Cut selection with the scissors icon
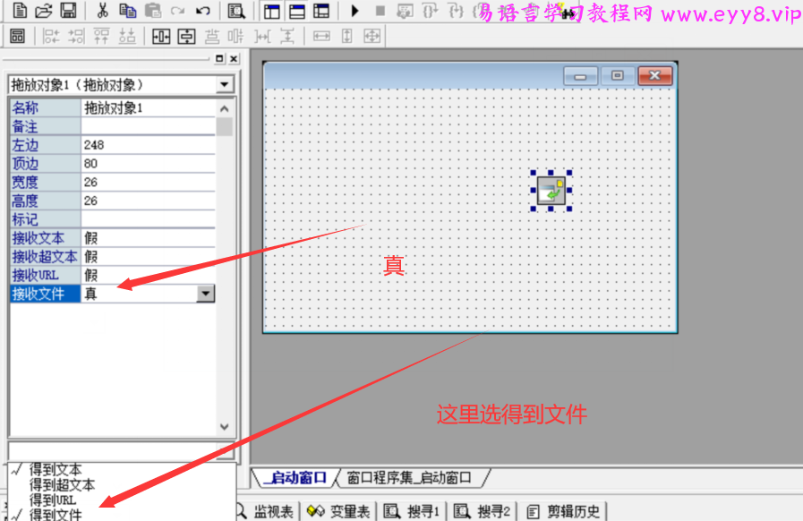 click(x=102, y=12)
